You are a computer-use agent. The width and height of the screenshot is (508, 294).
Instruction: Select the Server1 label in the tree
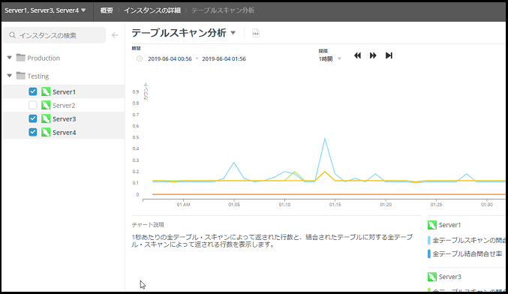[64, 92]
